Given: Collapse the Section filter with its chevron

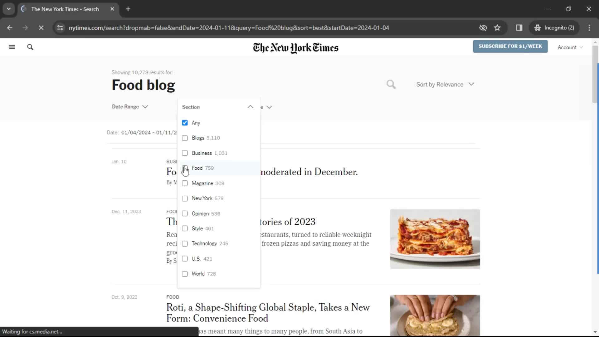Looking at the screenshot, I should (250, 107).
